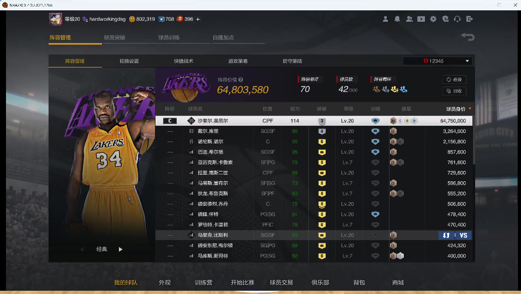Toggle sort arrow on 球员身价 column header
521x294 pixels.
pos(470,109)
